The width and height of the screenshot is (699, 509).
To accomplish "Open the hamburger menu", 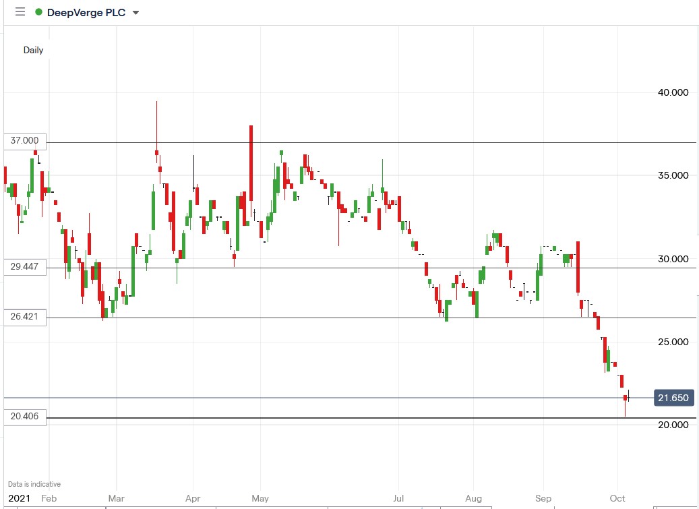I will 19,11.
